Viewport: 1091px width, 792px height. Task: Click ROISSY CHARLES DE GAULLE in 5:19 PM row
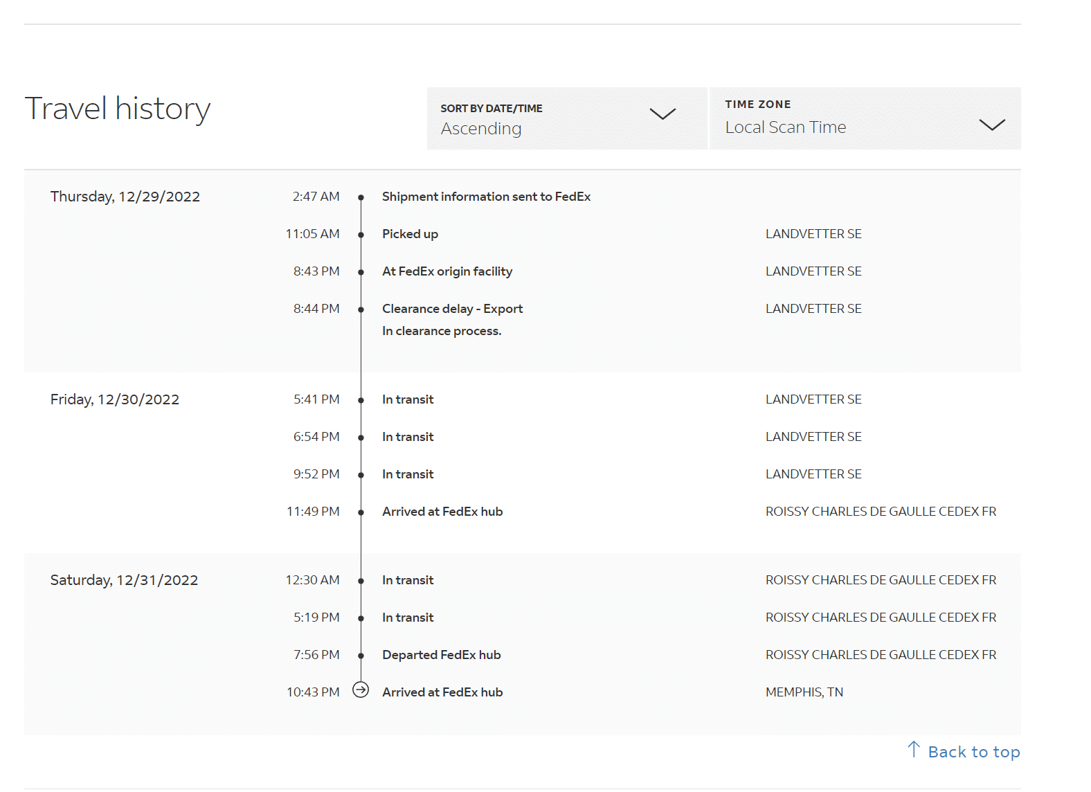tap(881, 618)
